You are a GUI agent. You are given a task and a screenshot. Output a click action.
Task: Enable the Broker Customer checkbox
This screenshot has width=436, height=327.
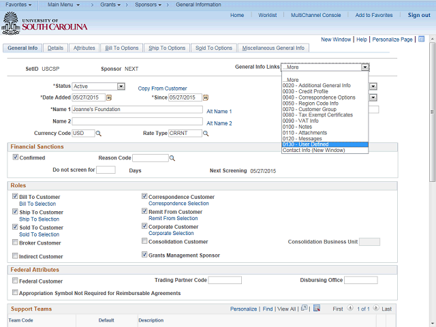tap(15, 242)
